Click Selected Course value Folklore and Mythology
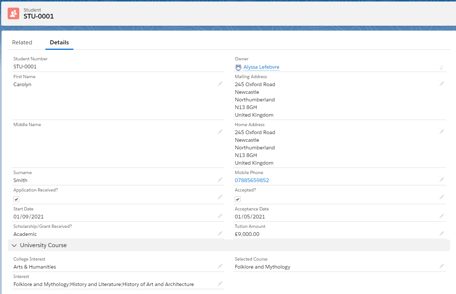The image size is (456, 294). click(263, 267)
